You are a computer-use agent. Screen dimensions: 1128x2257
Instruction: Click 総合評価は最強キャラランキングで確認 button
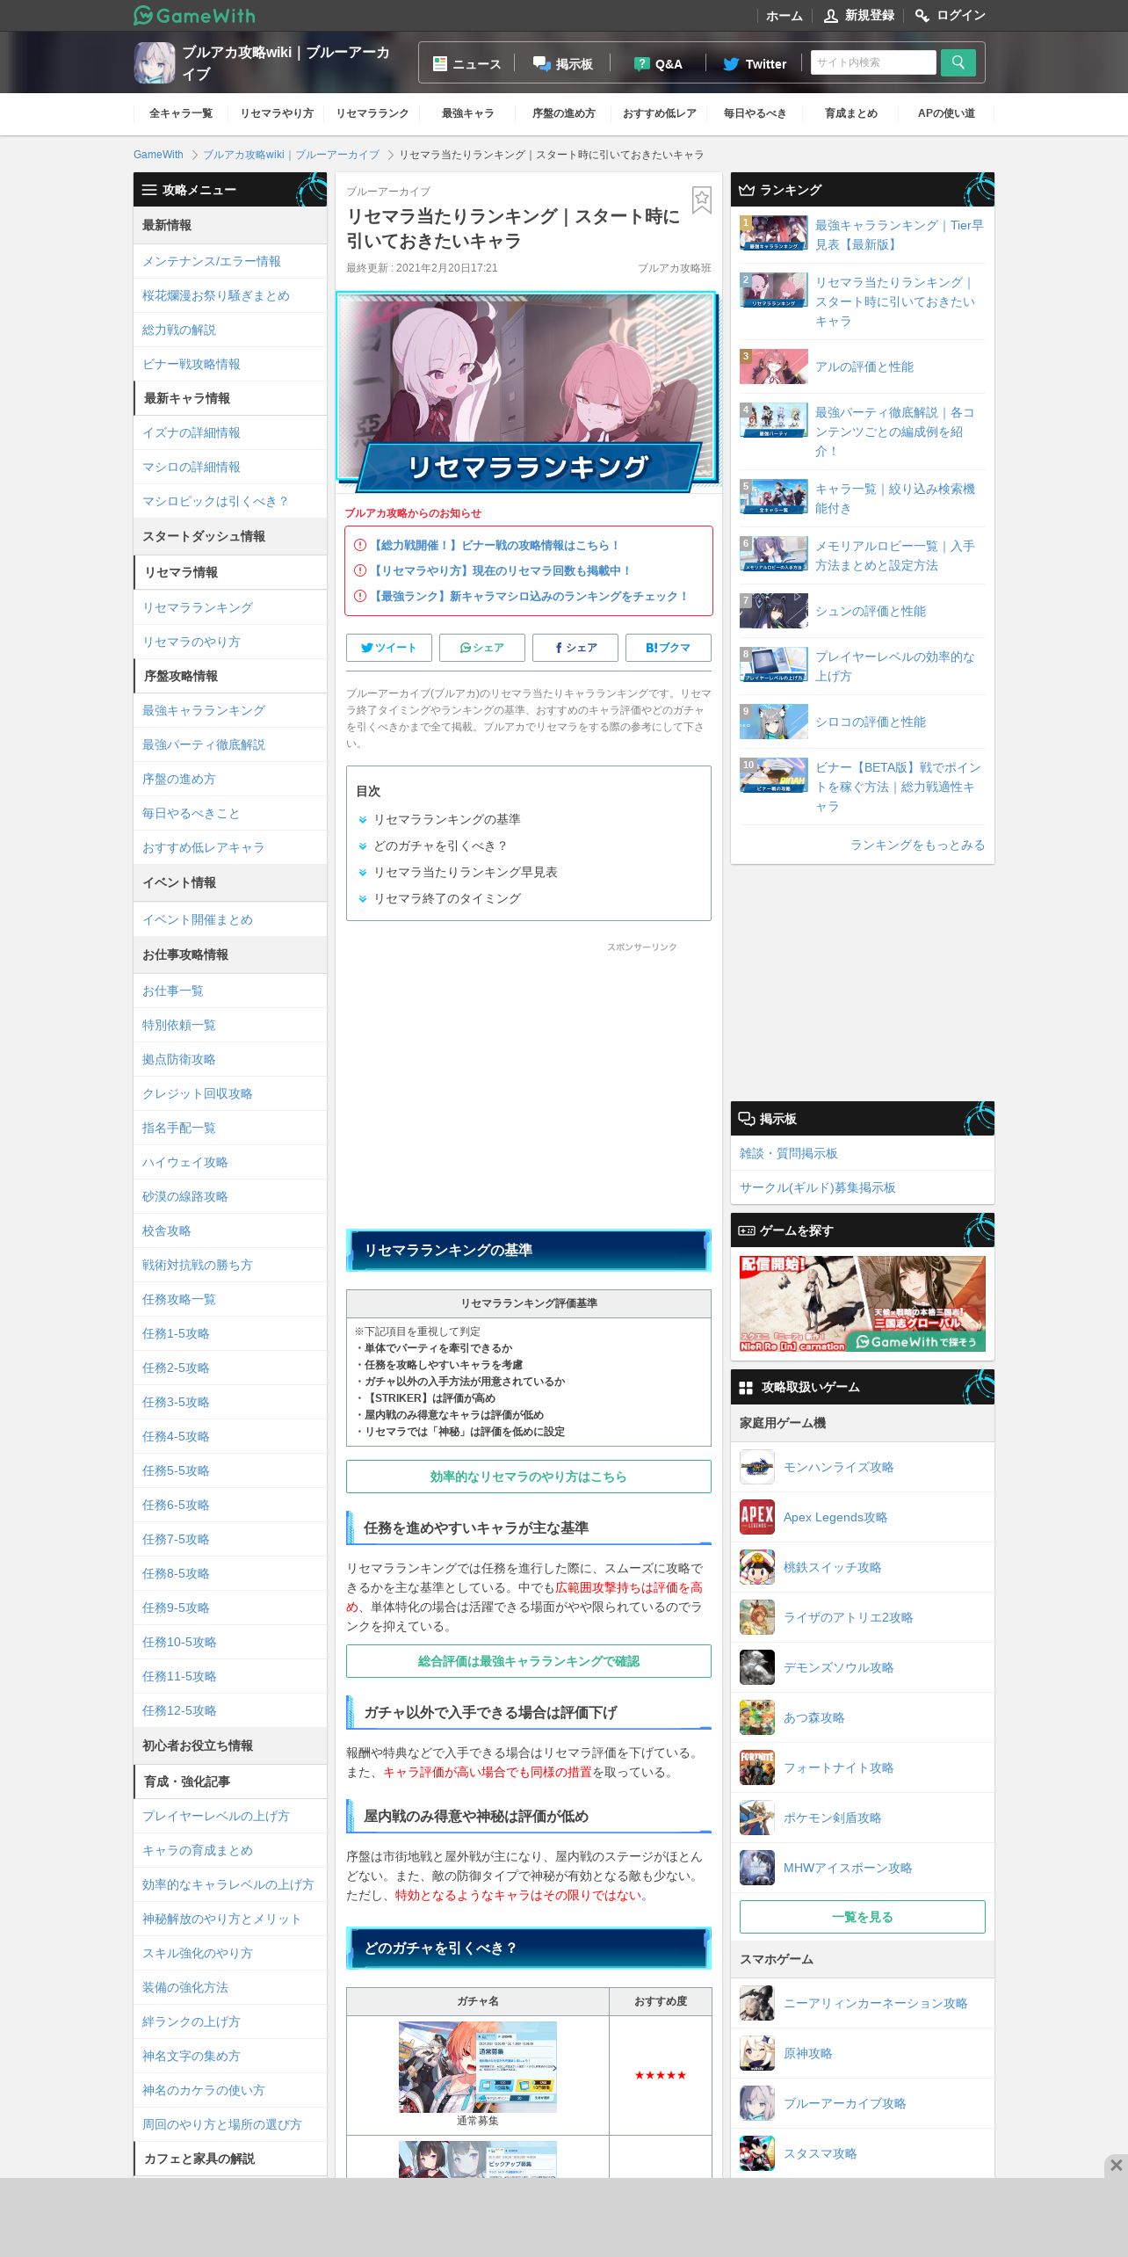529,1661
